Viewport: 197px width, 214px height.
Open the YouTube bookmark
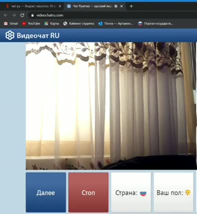tap(31, 24)
